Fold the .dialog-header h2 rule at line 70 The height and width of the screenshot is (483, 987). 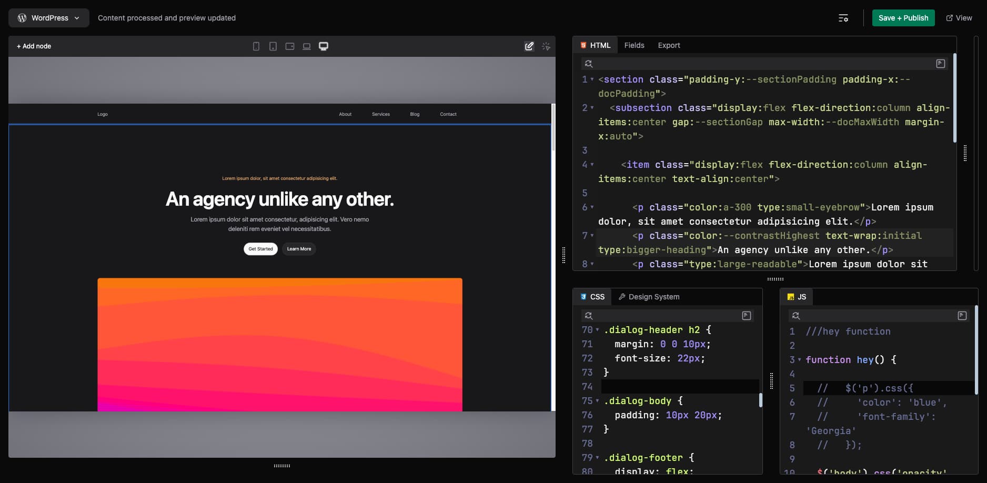[597, 330]
